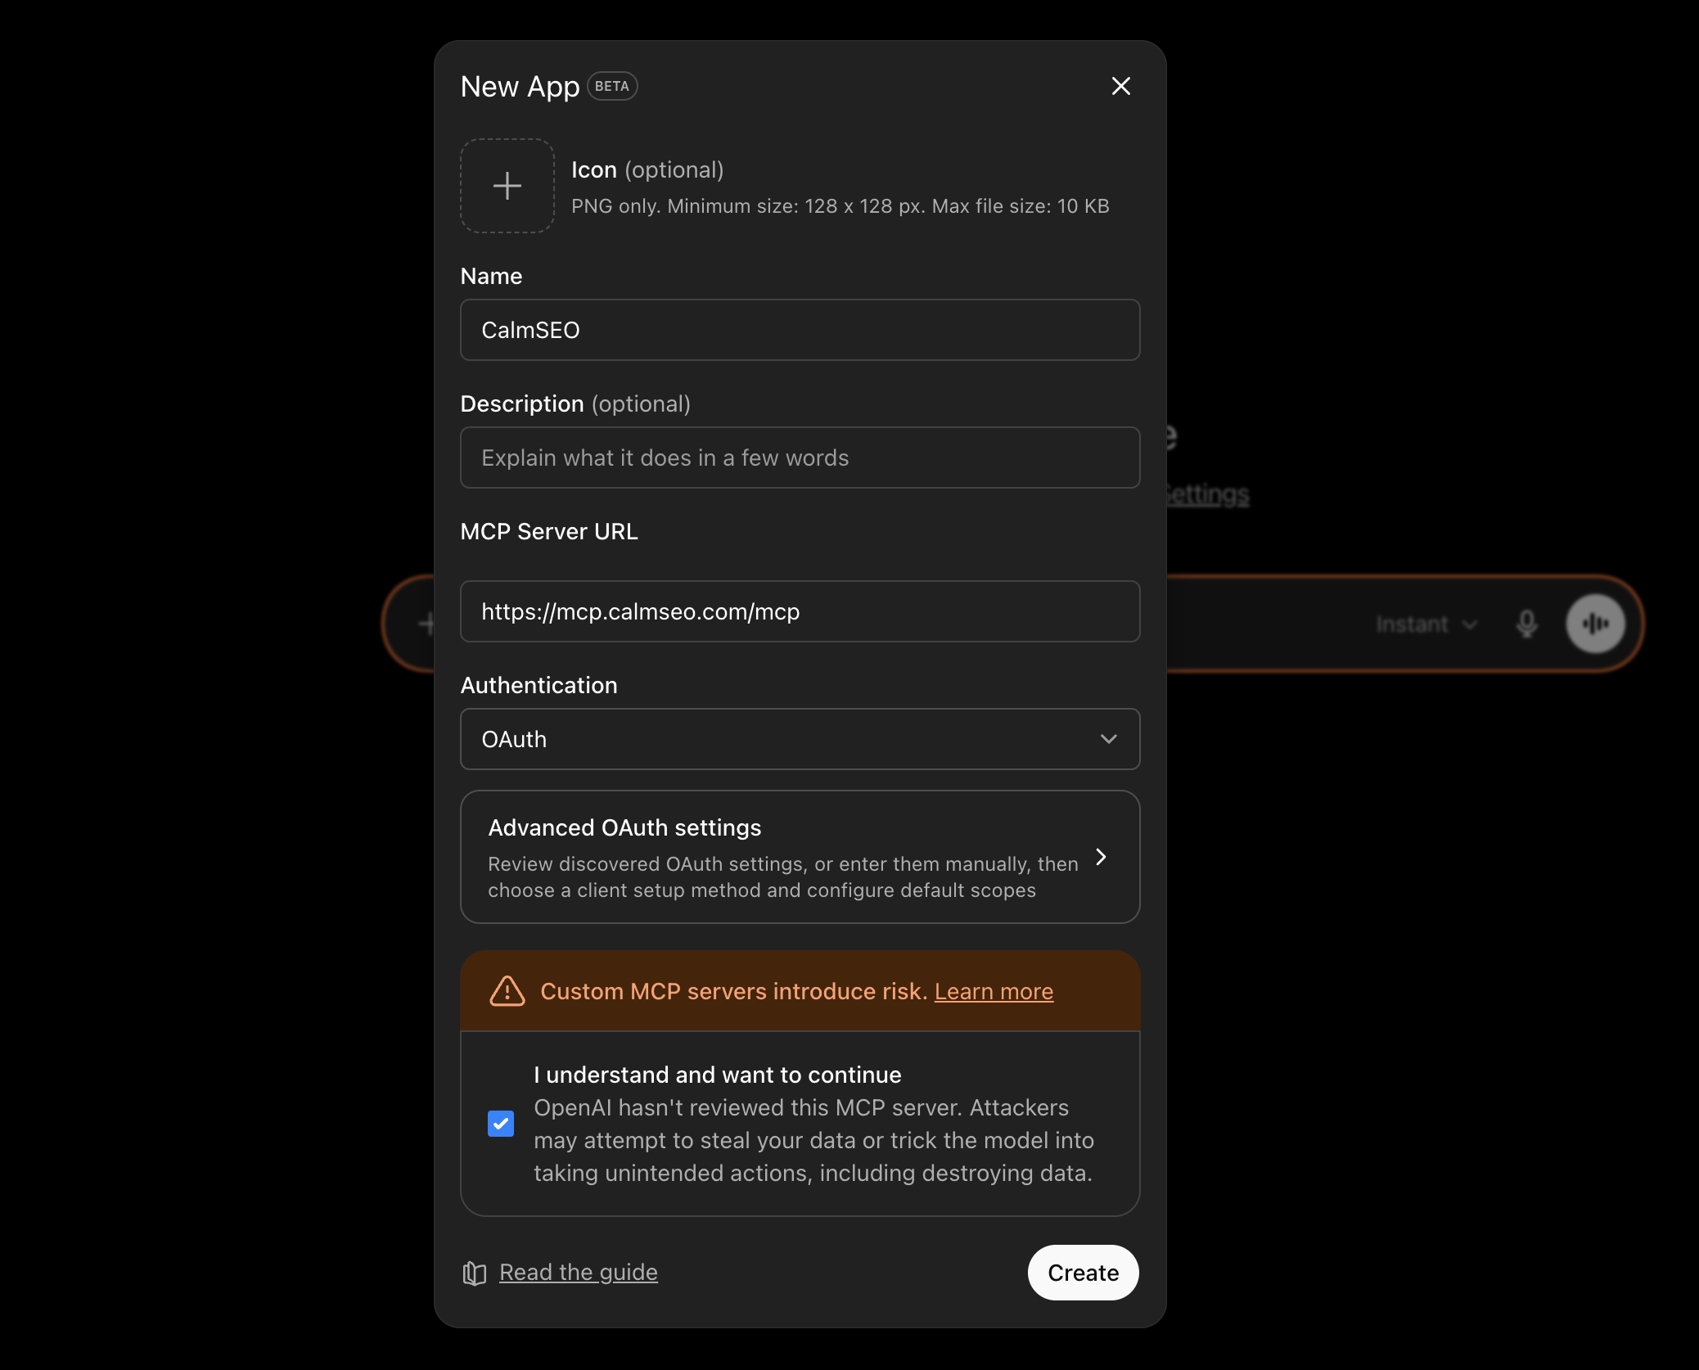Click the guide book icon
The height and width of the screenshot is (1370, 1699).
(x=475, y=1273)
